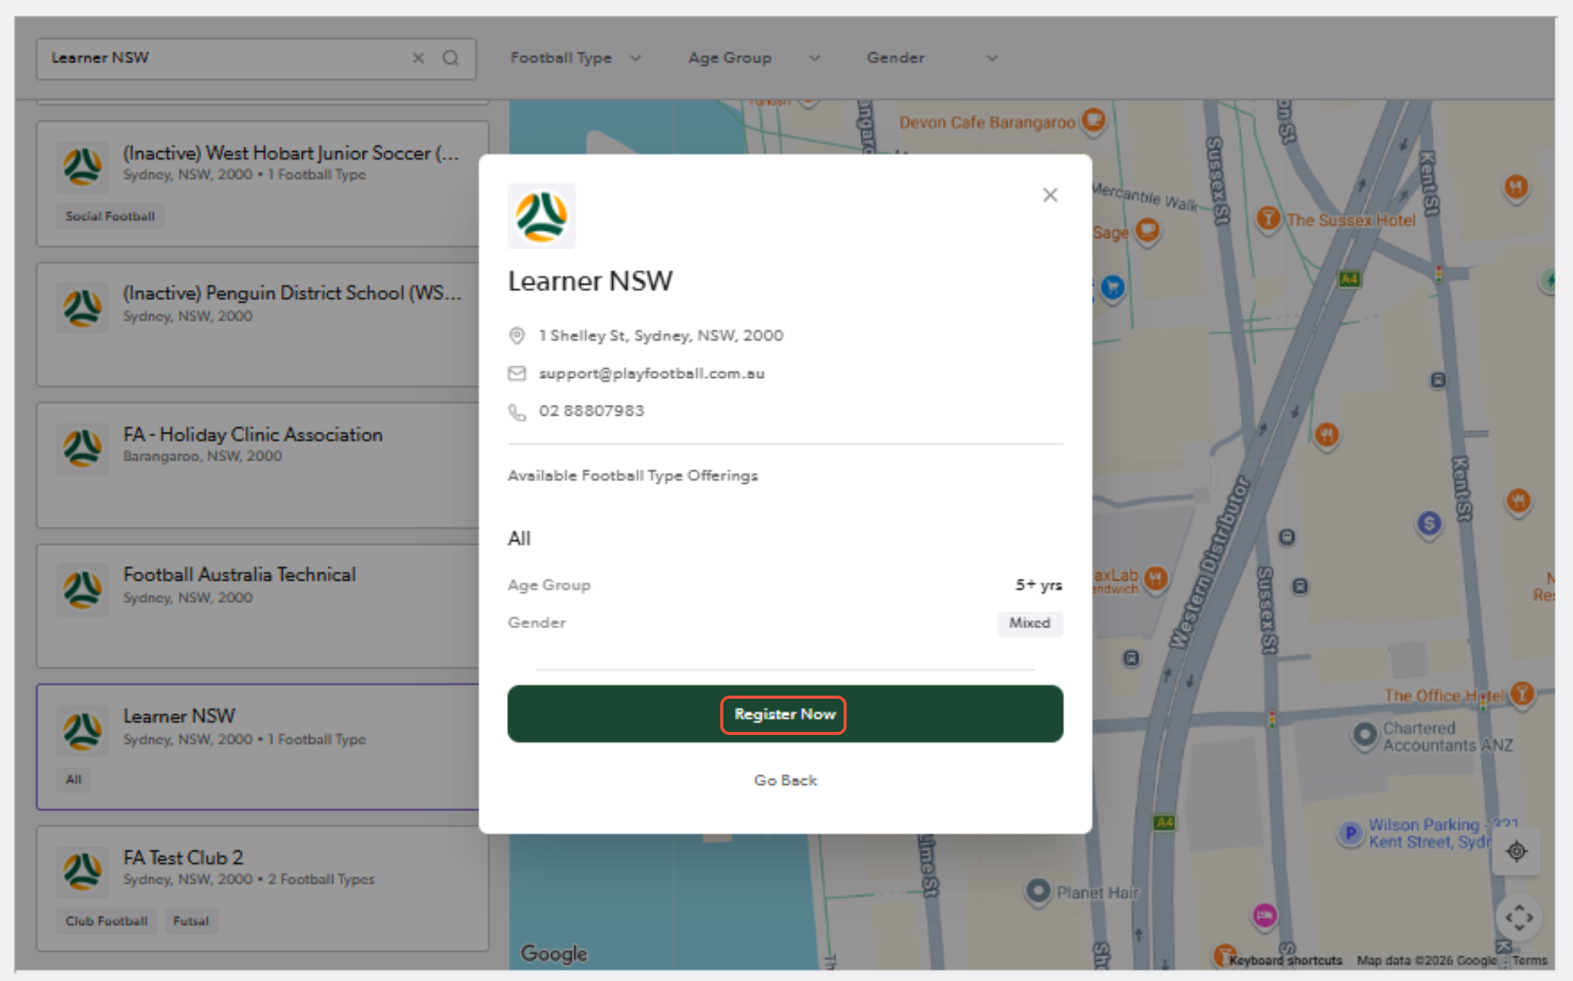1573x981 pixels.
Task: Click the Go Back link
Action: (x=785, y=780)
